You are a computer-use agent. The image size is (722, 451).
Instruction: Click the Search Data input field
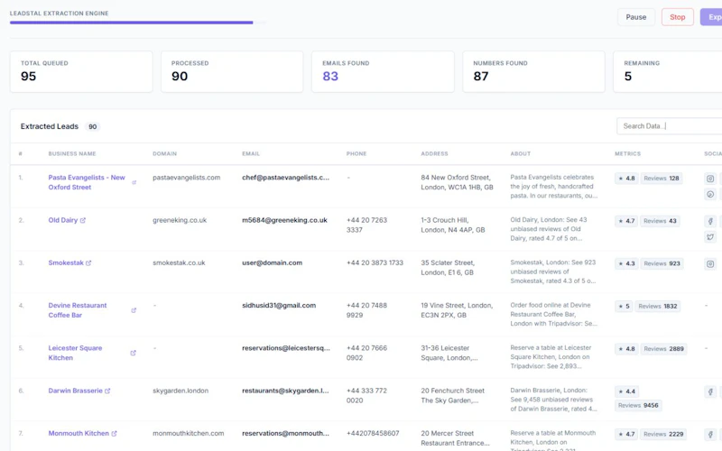pyautogui.click(x=670, y=126)
